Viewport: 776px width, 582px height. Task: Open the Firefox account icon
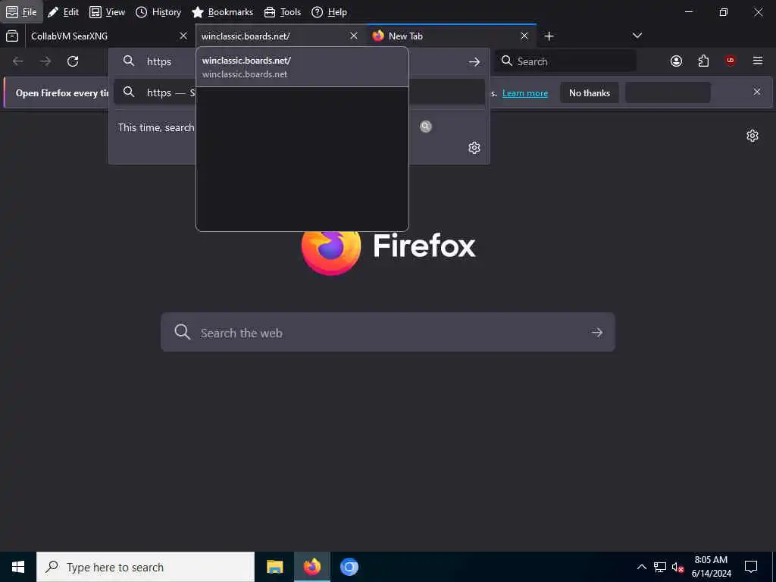(x=676, y=61)
